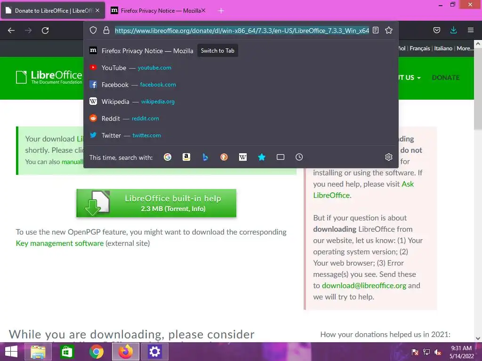Show site security padlock info
This screenshot has width=482, height=361.
point(106,30)
